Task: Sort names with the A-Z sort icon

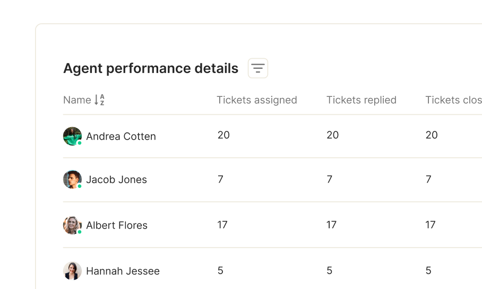Action: coord(99,100)
